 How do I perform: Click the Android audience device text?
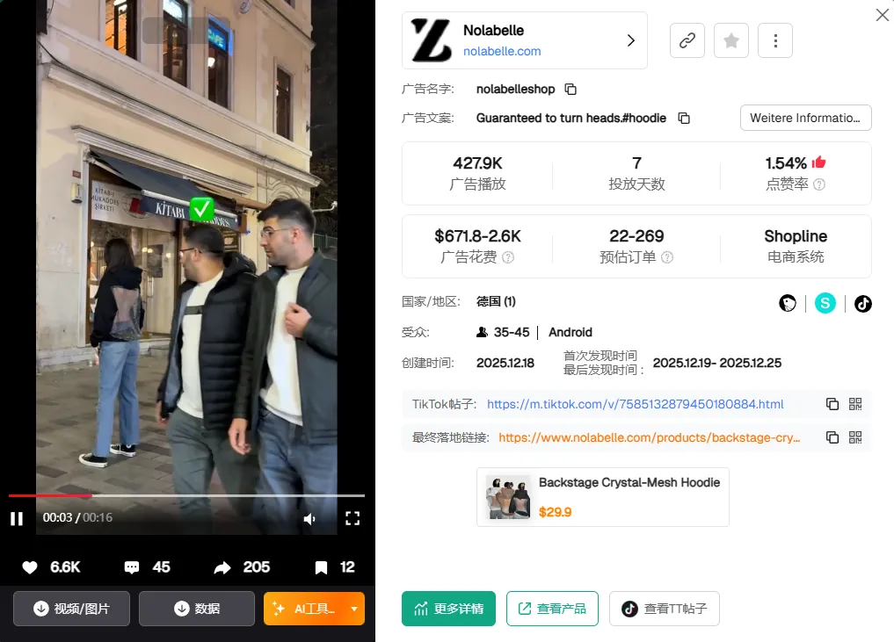[x=571, y=332]
